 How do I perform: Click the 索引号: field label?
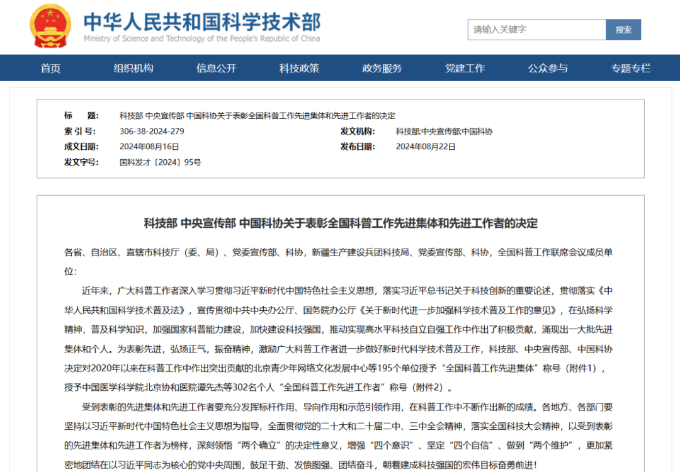[x=80, y=132]
